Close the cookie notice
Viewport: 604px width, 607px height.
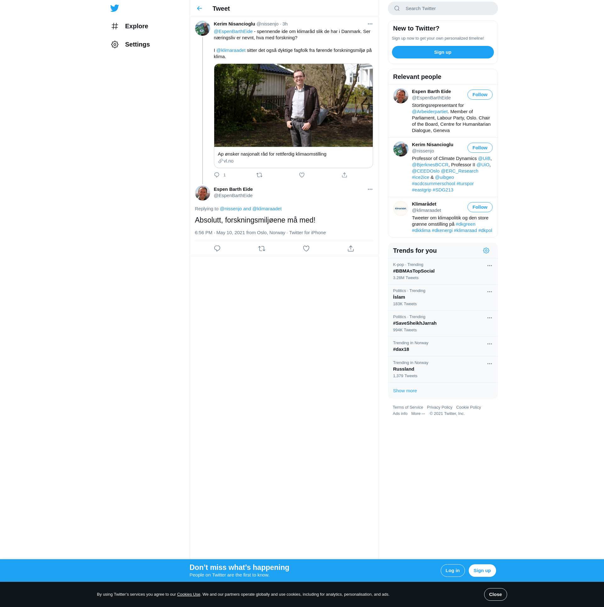[x=495, y=594]
